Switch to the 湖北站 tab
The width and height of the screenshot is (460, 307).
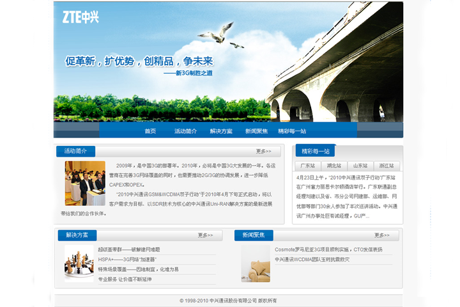click(x=334, y=166)
